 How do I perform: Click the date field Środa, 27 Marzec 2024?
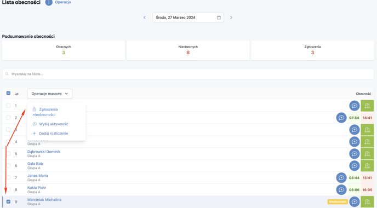188,18
